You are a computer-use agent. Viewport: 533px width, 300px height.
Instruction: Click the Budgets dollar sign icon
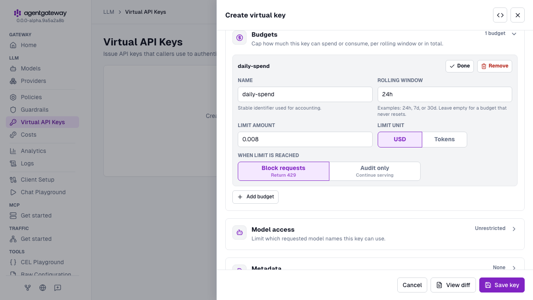pyautogui.click(x=239, y=37)
